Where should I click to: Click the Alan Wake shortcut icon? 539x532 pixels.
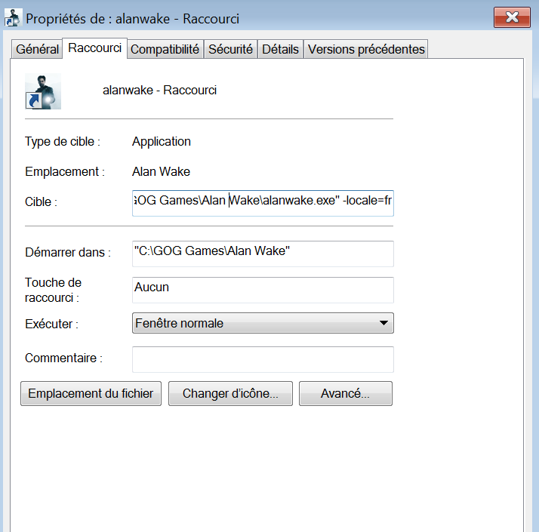click(43, 91)
